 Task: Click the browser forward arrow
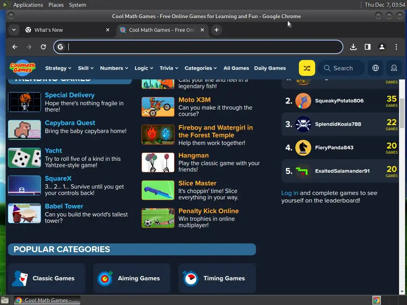[29, 47]
